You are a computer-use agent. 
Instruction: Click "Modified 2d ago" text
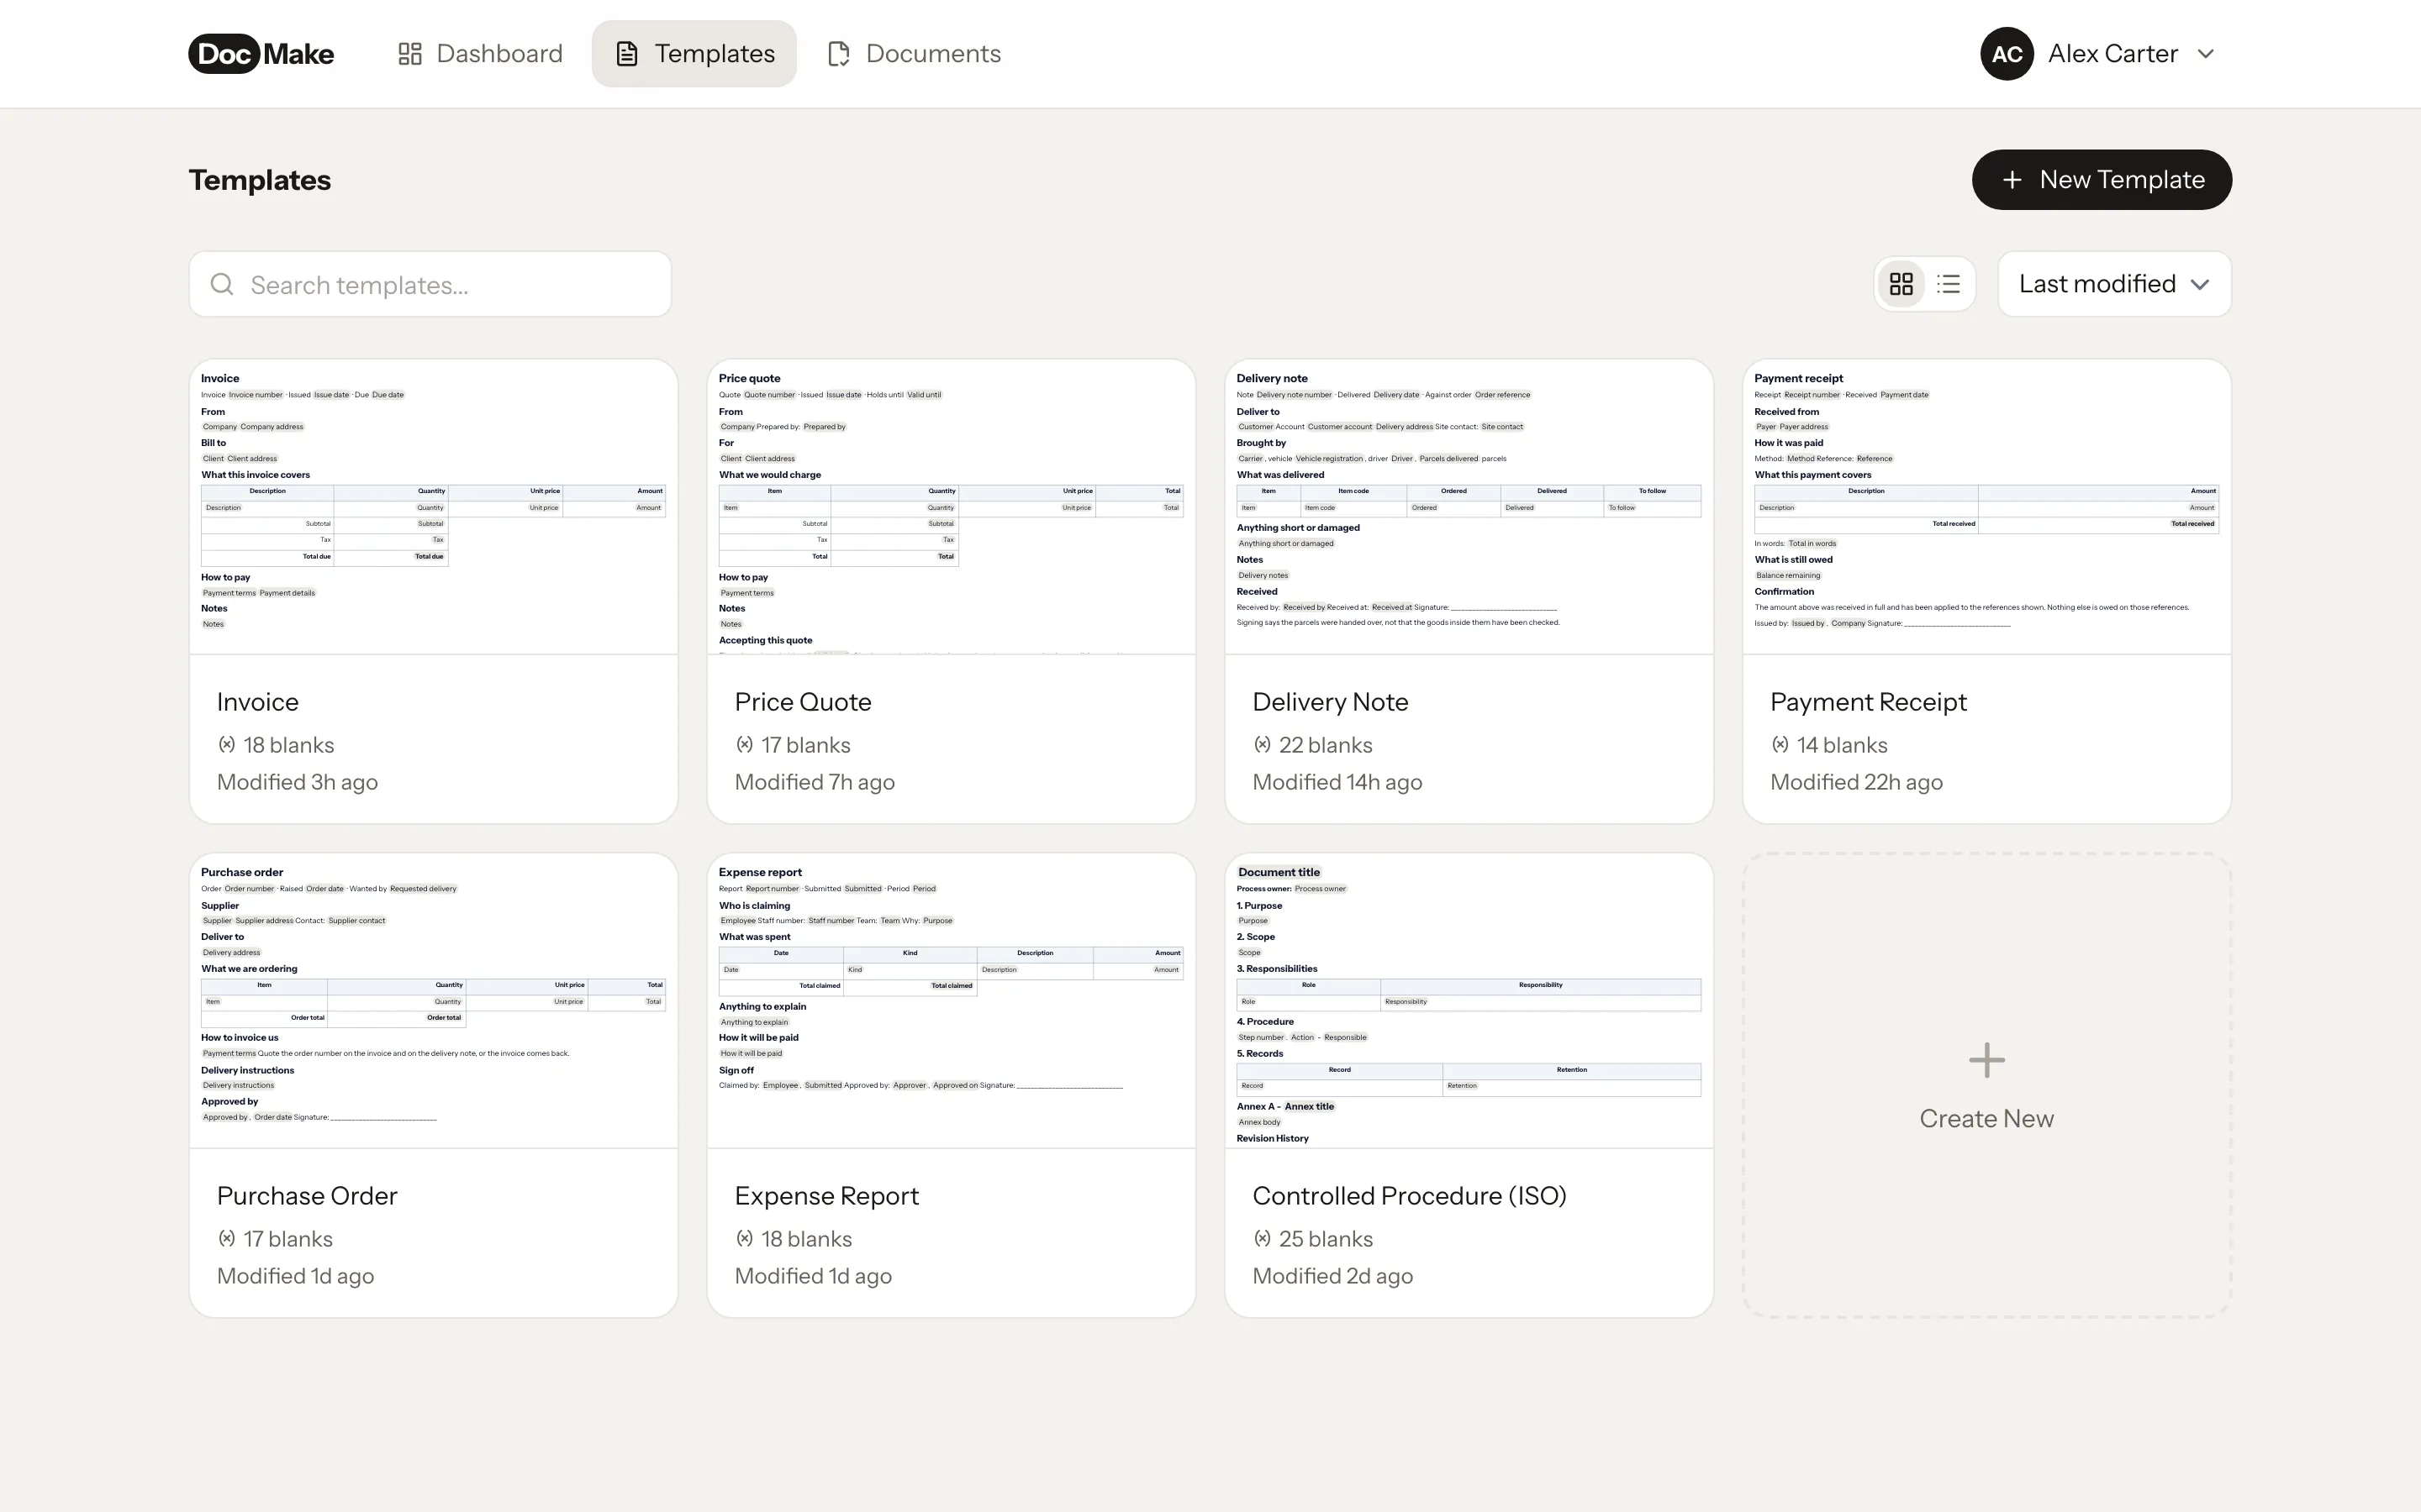[1332, 1276]
